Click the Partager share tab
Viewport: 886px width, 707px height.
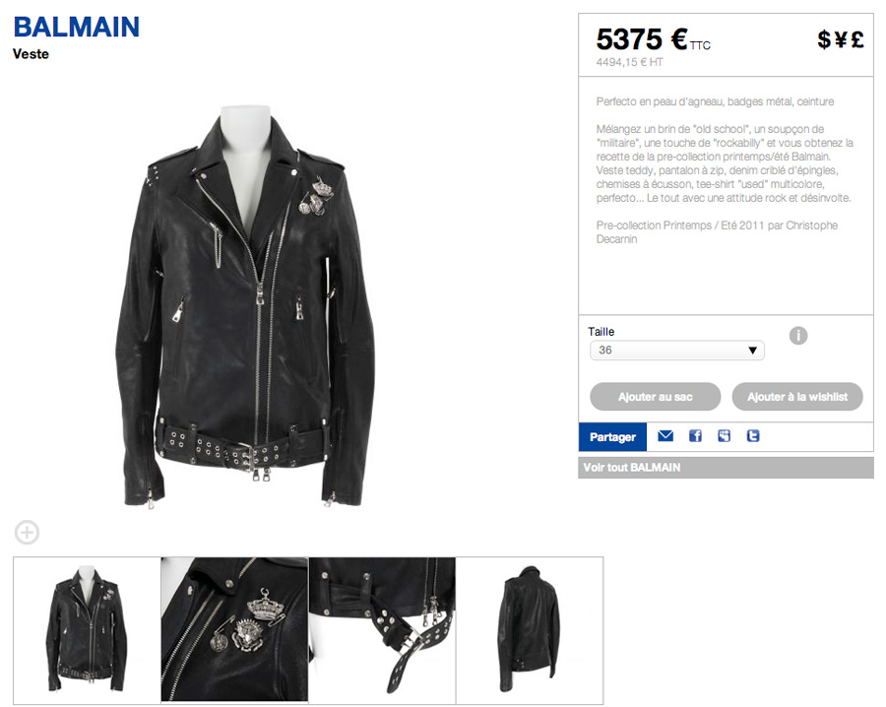[x=612, y=437]
